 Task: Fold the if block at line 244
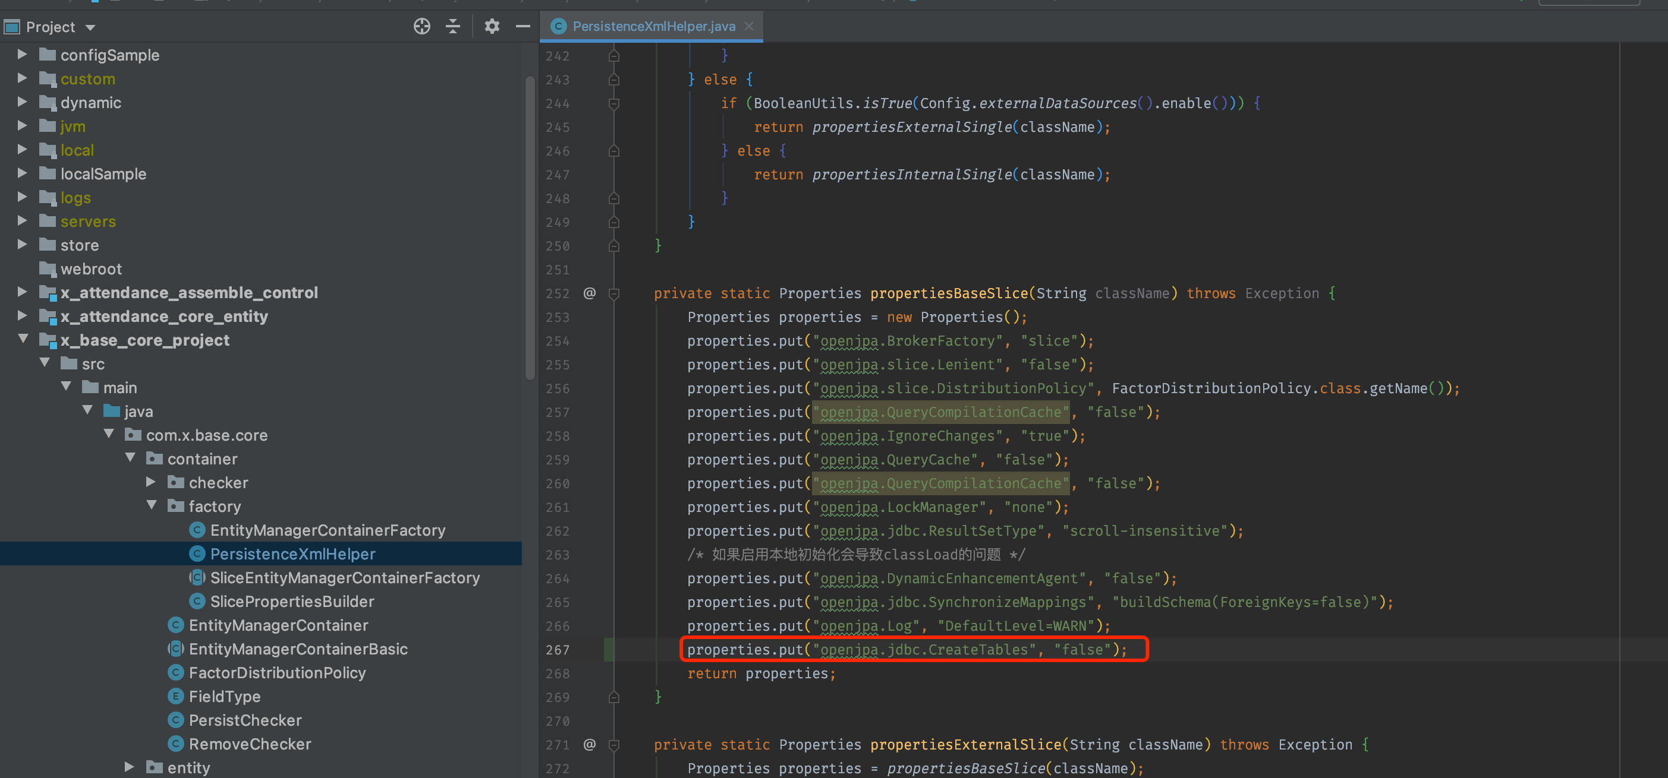pyautogui.click(x=614, y=103)
